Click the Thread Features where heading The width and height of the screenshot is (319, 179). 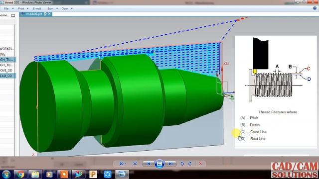coord(278,112)
